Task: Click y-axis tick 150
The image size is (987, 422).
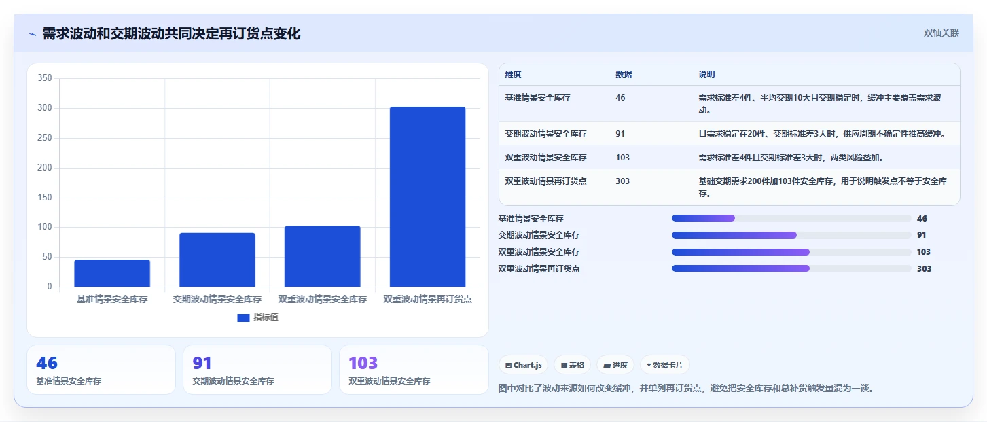Action: coord(45,198)
